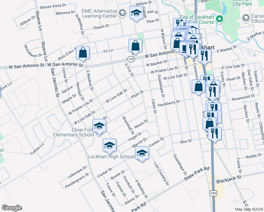
Task: Open the school marker above Lockhart High School label
Action: pos(109,146)
